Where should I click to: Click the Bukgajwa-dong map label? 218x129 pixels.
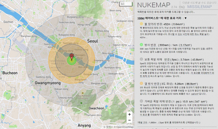click(67, 35)
